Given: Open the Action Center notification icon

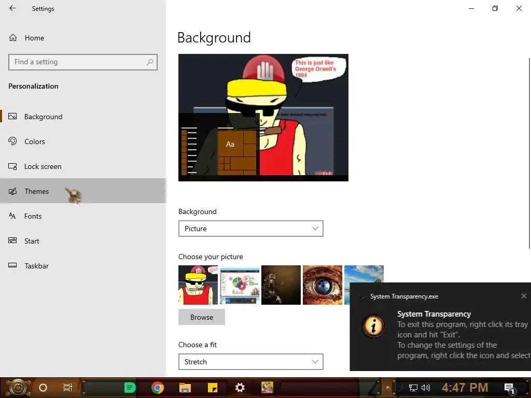Looking at the screenshot, I should 509,388.
